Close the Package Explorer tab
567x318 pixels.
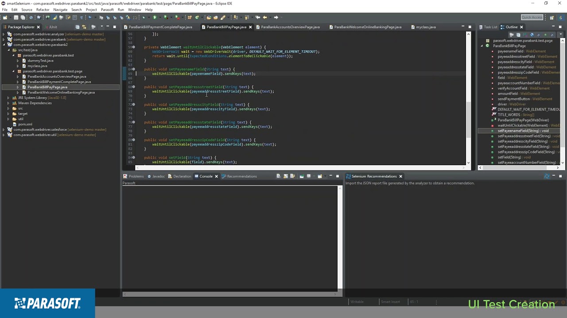[x=38, y=27]
